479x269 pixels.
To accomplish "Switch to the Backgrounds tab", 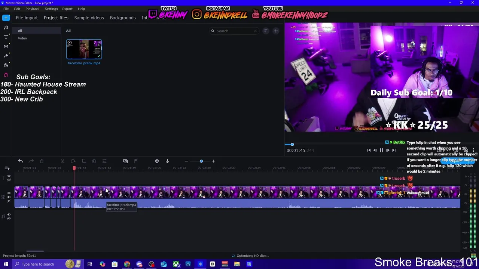I will (123, 18).
